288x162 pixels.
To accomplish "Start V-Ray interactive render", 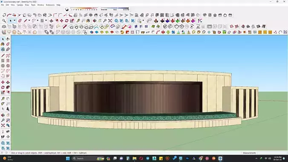I will [181, 26].
